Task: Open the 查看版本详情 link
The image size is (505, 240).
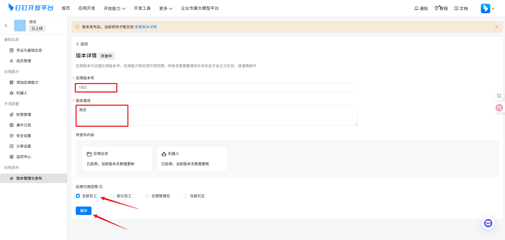Action: point(146,27)
